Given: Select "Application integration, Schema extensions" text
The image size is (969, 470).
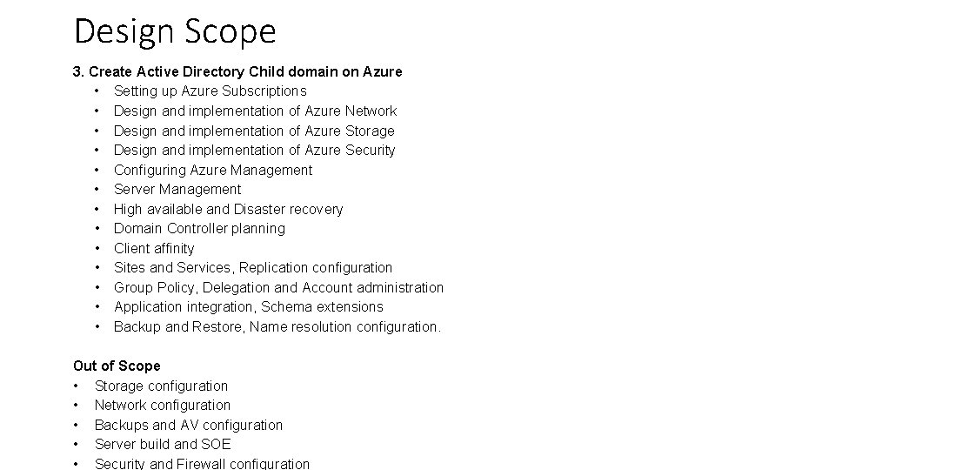Looking at the screenshot, I should point(248,306).
